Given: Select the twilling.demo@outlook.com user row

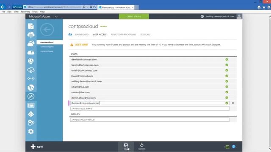Looking at the screenshot, I should point(153,81).
